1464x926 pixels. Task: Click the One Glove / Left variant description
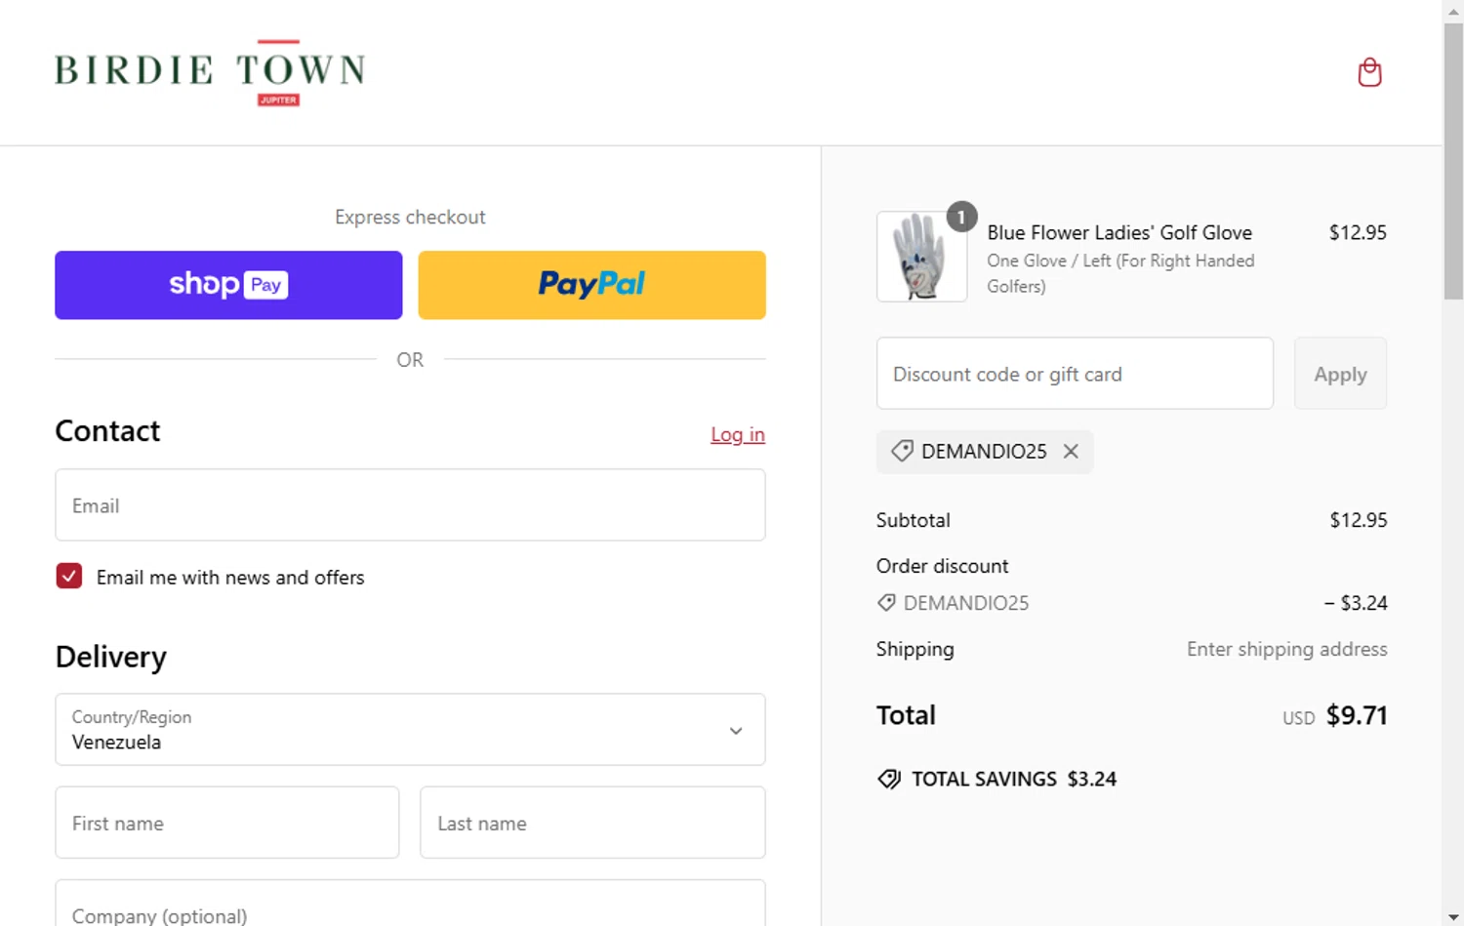tap(1120, 273)
